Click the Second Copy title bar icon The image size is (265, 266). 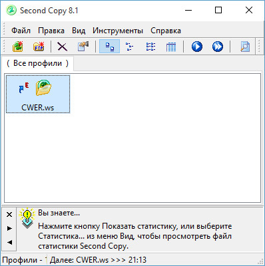(x=11, y=11)
